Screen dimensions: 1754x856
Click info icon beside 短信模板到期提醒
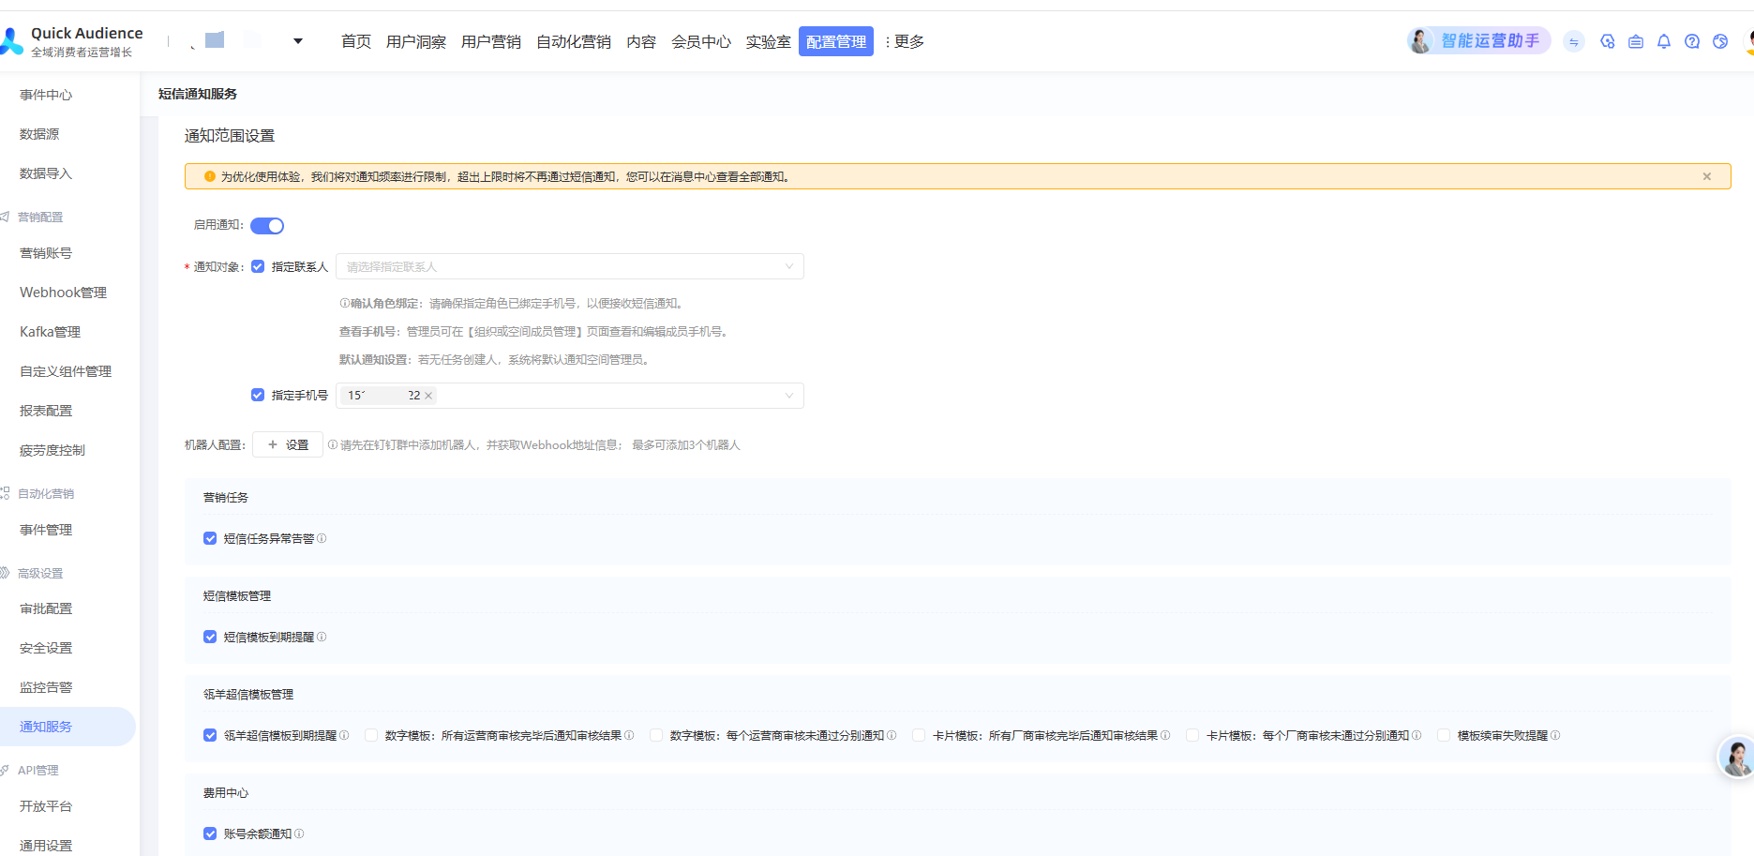322,637
